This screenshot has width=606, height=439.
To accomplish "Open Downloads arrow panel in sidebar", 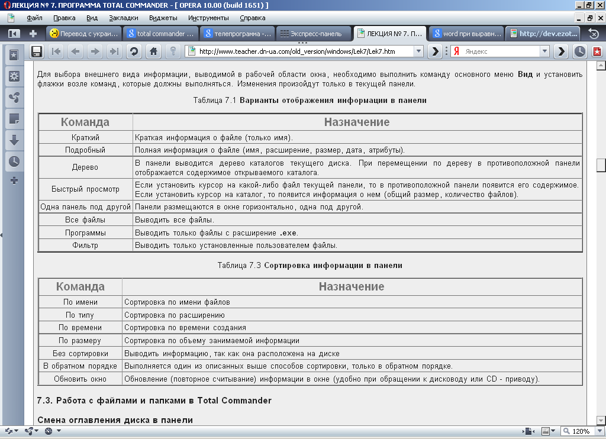I will point(14,140).
